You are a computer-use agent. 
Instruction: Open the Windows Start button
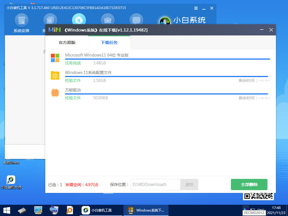tap(7, 210)
